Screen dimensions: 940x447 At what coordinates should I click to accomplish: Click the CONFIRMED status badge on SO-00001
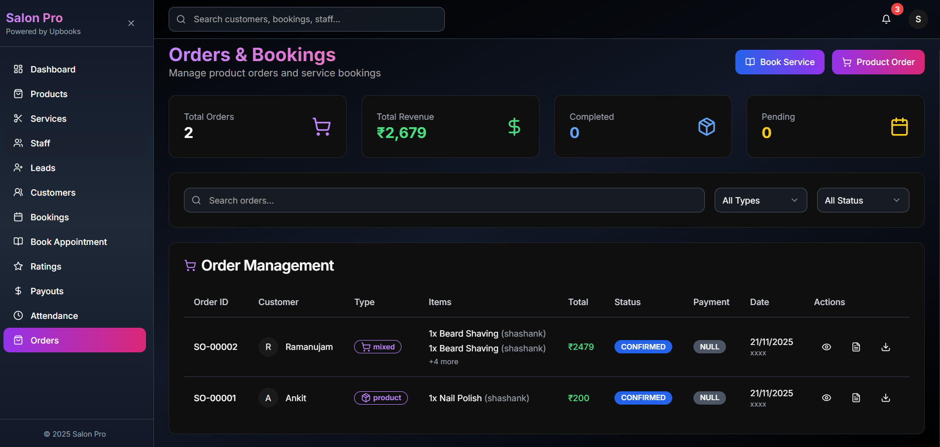(x=643, y=398)
